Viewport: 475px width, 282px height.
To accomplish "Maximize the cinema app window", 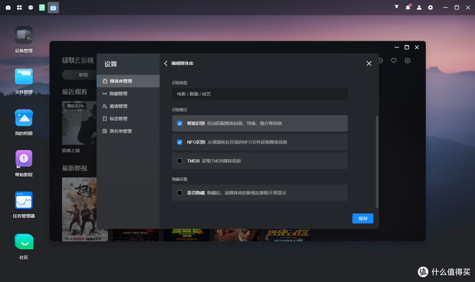I will pos(406,47).
